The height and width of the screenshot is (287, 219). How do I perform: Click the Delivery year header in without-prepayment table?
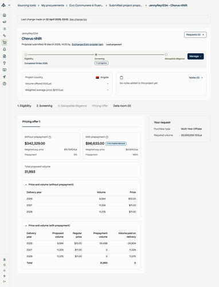34,192
